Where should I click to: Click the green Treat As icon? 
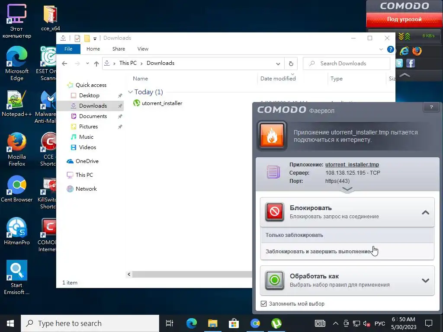coord(275,280)
